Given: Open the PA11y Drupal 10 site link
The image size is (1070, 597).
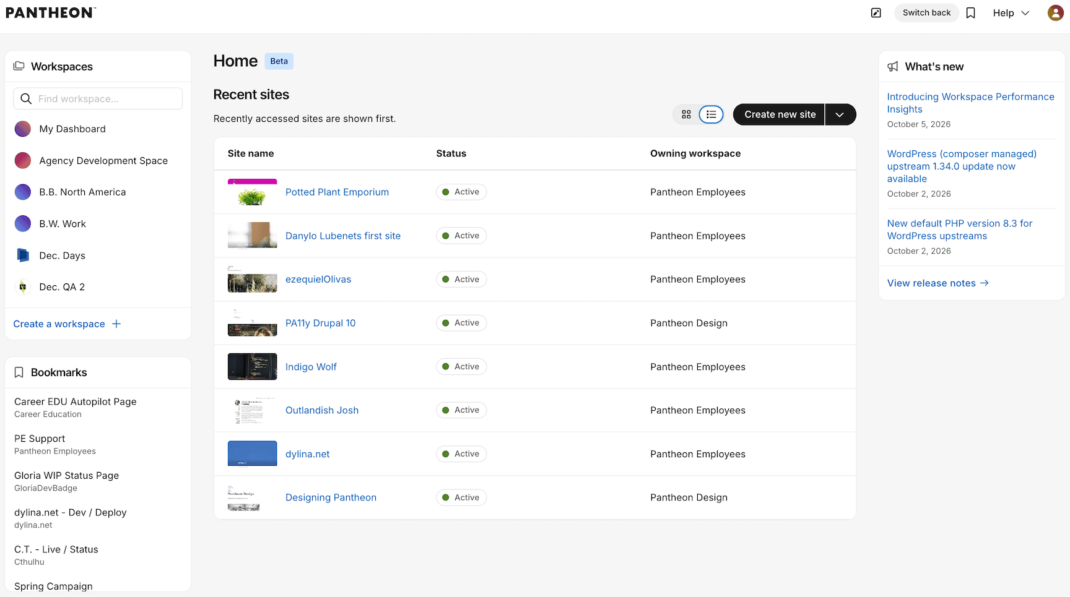Looking at the screenshot, I should pyautogui.click(x=321, y=323).
